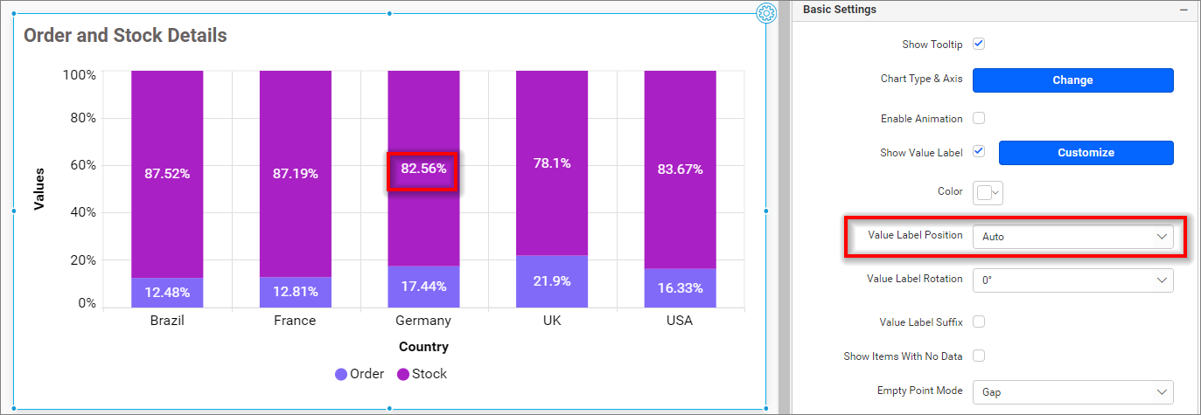Open the value label Color picker
The height and width of the screenshot is (415, 1201).
click(988, 192)
